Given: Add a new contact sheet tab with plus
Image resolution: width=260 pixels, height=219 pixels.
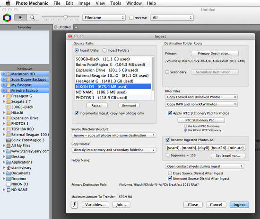Looking at the screenshot, I should [76, 27].
